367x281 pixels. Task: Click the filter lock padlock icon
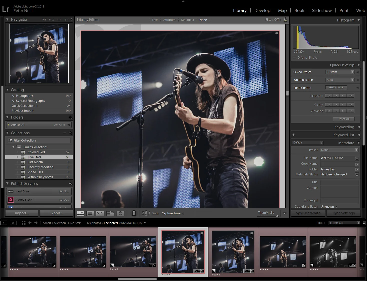pos(285,20)
